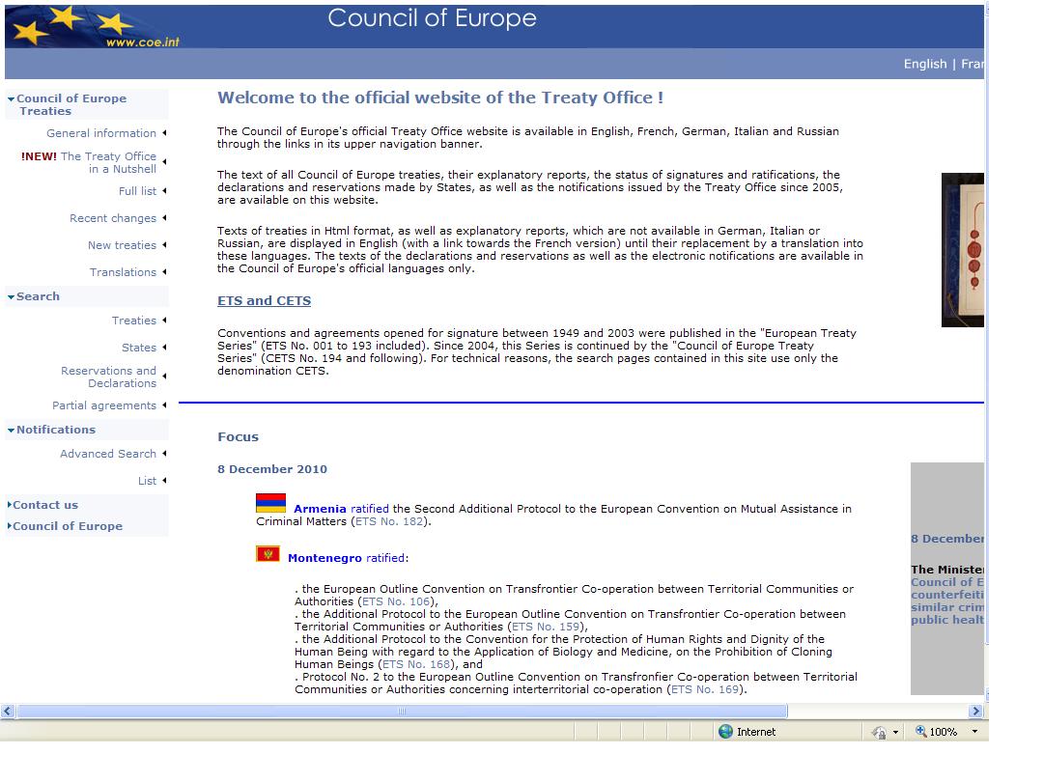Collapse the Notifications sidebar section

(11, 431)
